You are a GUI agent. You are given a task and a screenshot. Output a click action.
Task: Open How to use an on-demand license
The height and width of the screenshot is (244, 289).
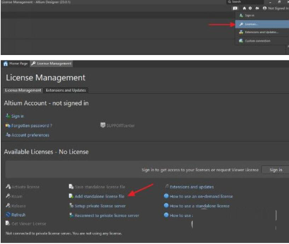tap(201, 197)
